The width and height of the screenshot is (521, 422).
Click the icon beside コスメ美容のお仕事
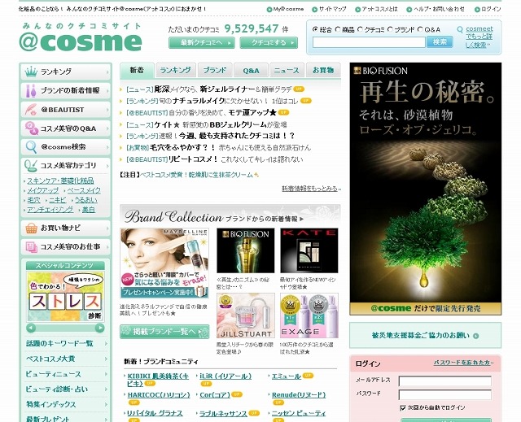click(x=31, y=247)
